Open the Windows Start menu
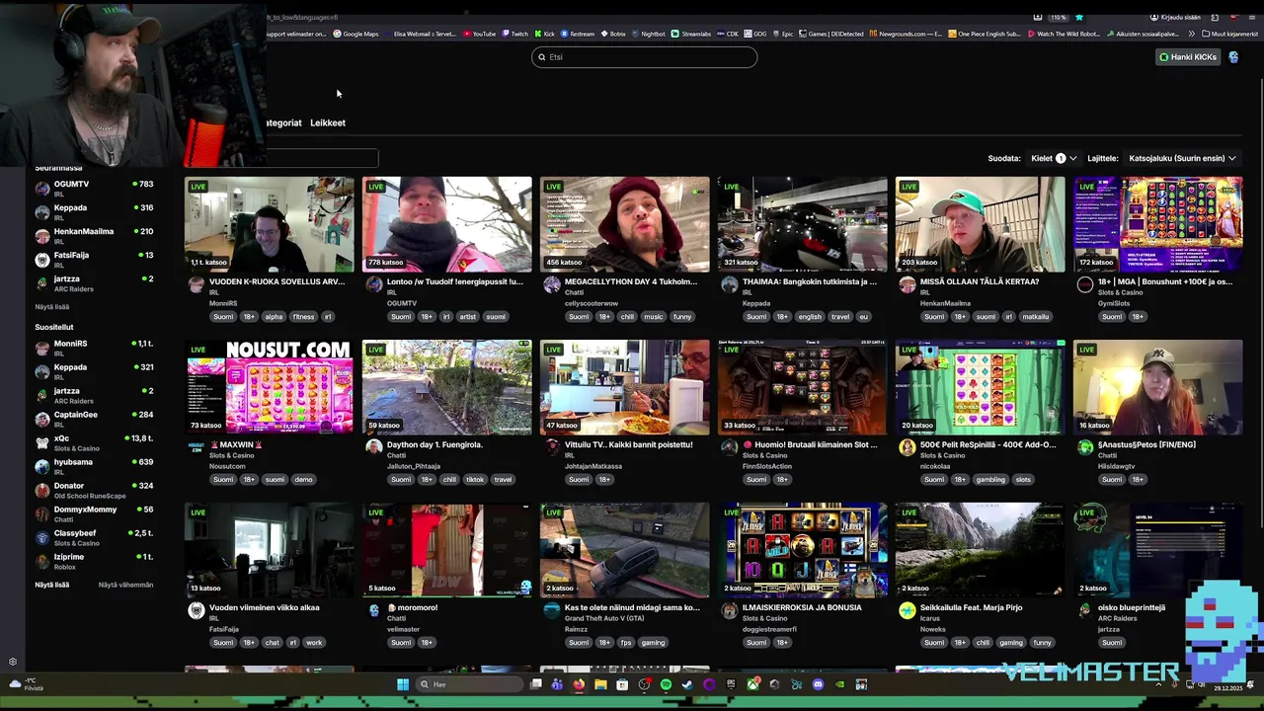Screen dimensions: 1264x711 point(403,684)
